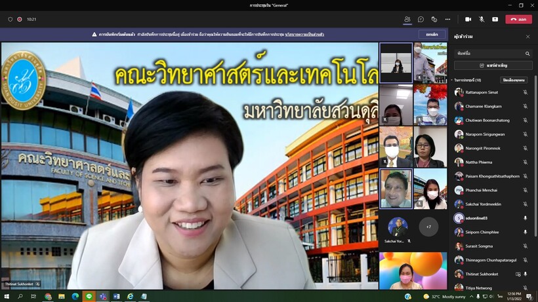Screen dimensions: 538x302
Task: Select video tile of man in lilac shirt
Action: click(x=430, y=63)
